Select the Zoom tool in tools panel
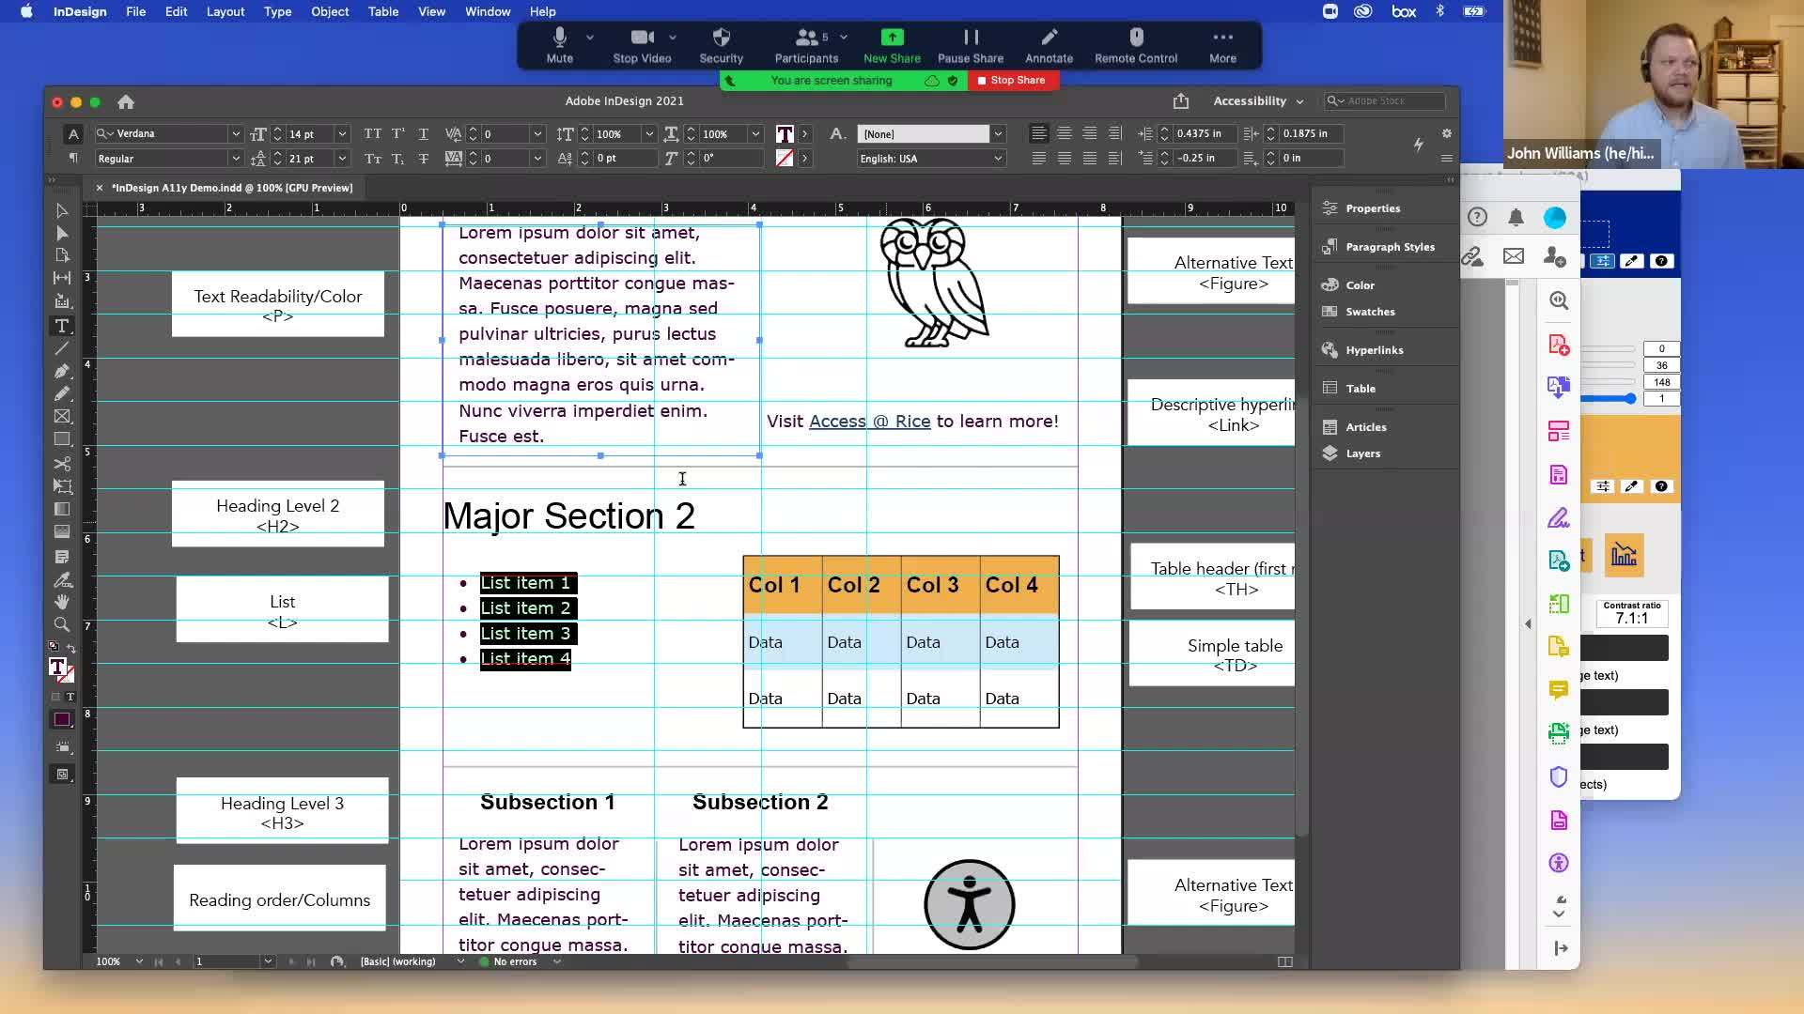Screen dimensions: 1804x1014 click(x=62, y=624)
